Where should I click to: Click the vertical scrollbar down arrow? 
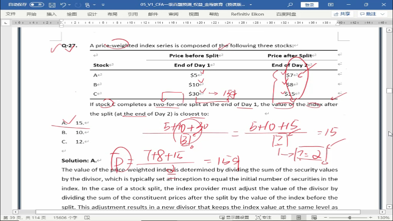pos(389,207)
